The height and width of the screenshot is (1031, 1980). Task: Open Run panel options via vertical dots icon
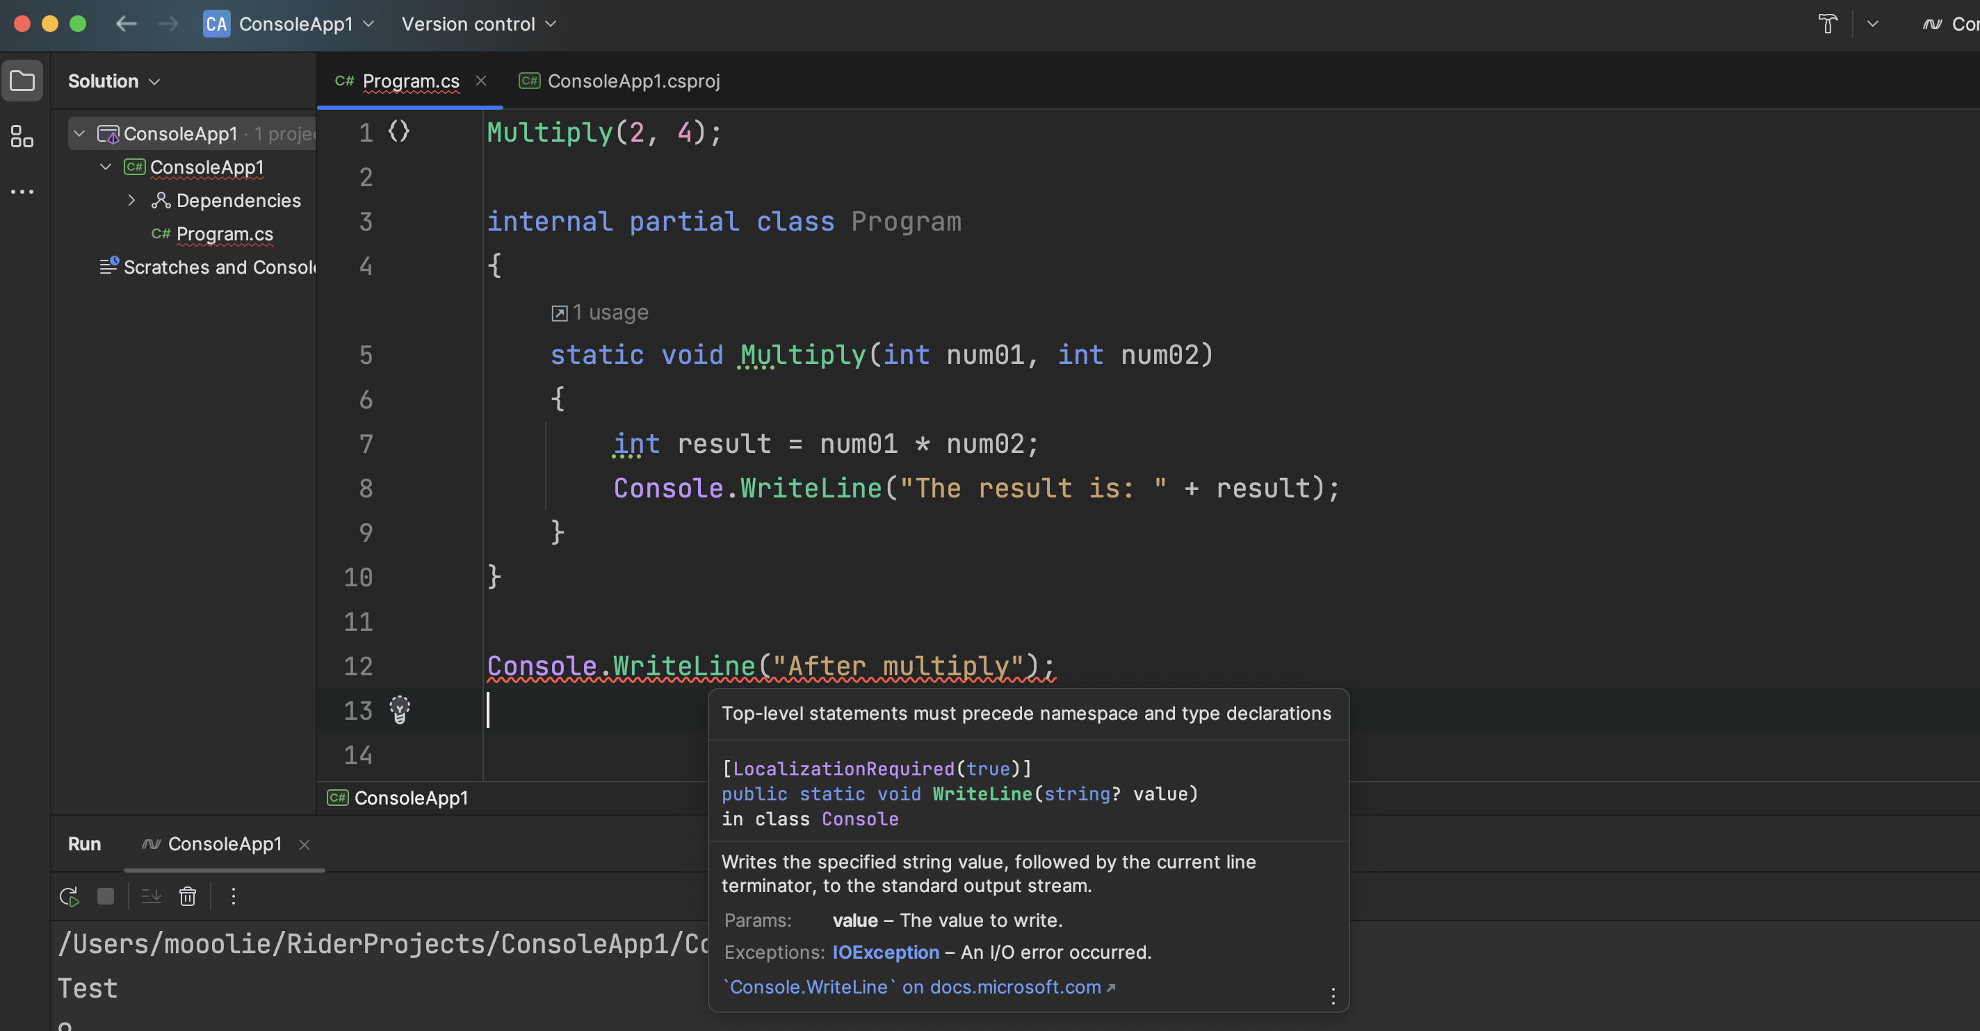[x=233, y=896]
